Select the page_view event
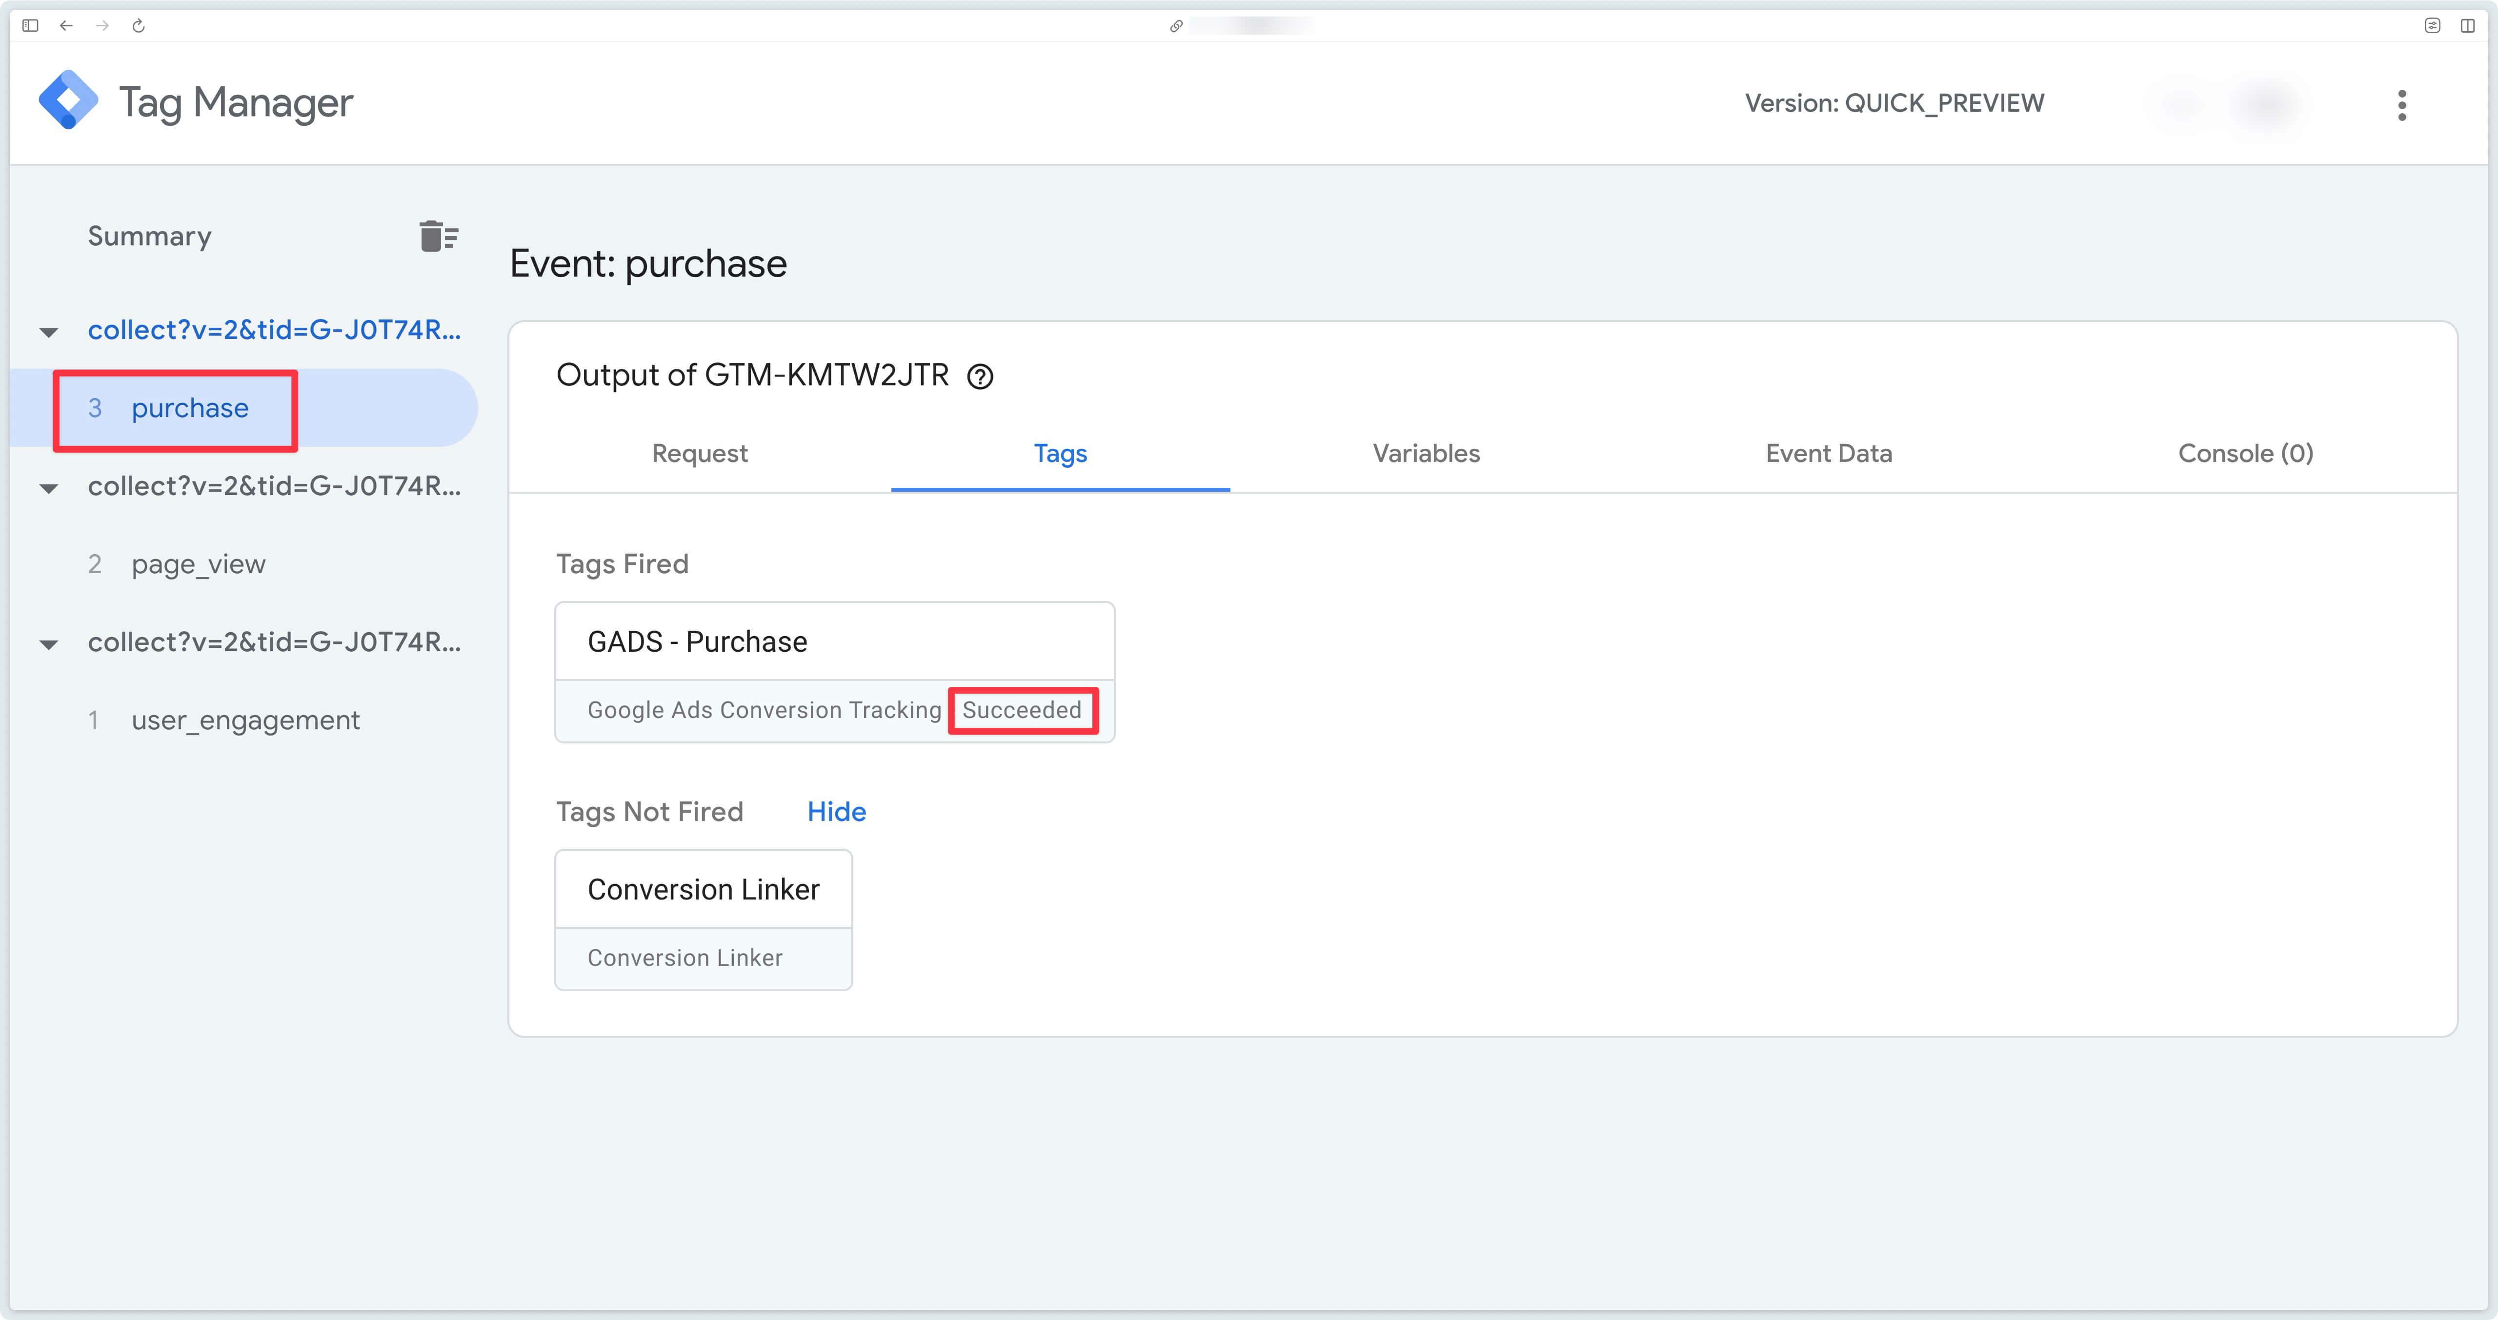Image resolution: width=2498 pixels, height=1320 pixels. coord(198,564)
